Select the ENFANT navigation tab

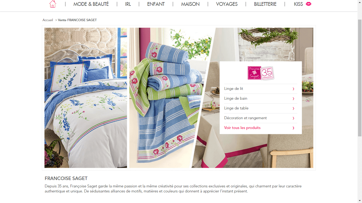156,4
